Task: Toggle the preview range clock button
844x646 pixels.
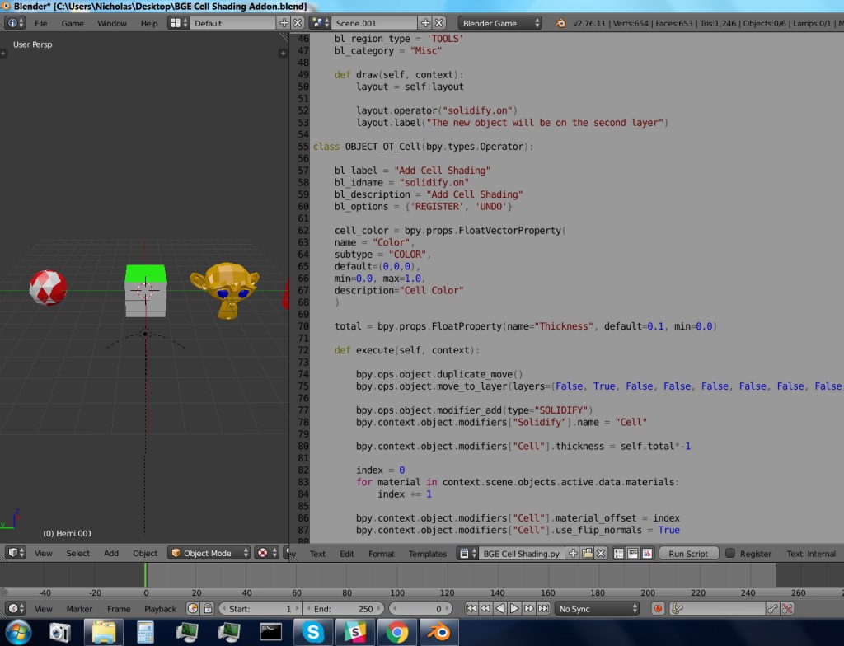Action: (193, 608)
